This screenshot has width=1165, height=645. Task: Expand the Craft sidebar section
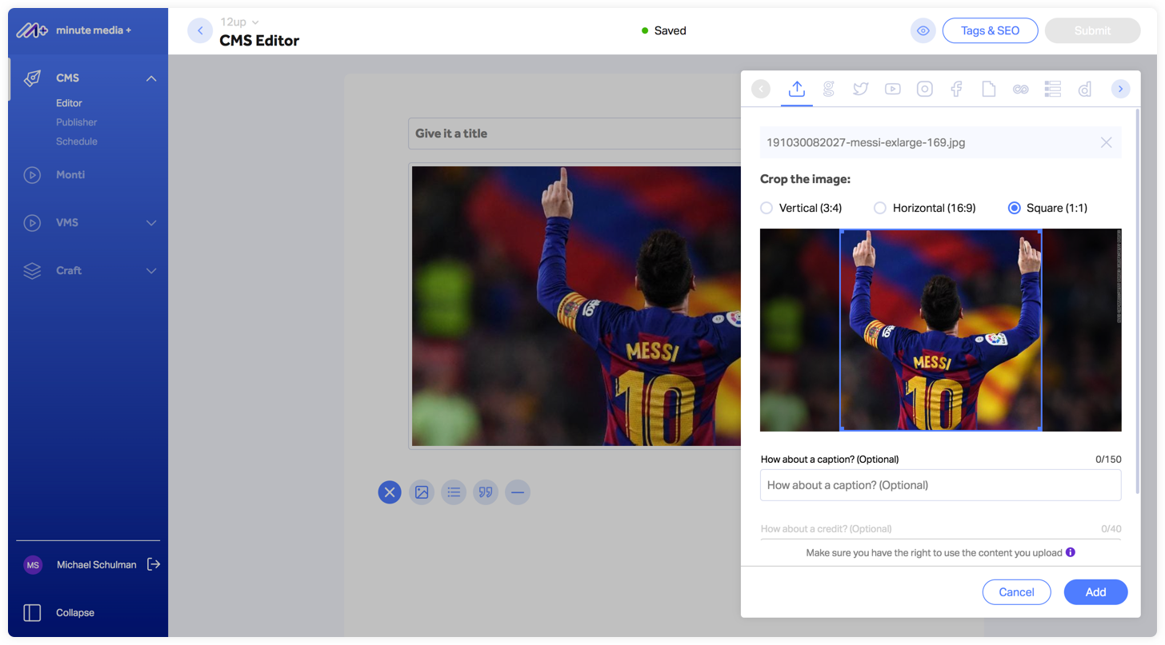pos(151,271)
